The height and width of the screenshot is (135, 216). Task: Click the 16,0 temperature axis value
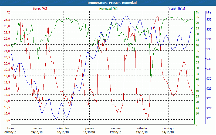(x=7, y=113)
